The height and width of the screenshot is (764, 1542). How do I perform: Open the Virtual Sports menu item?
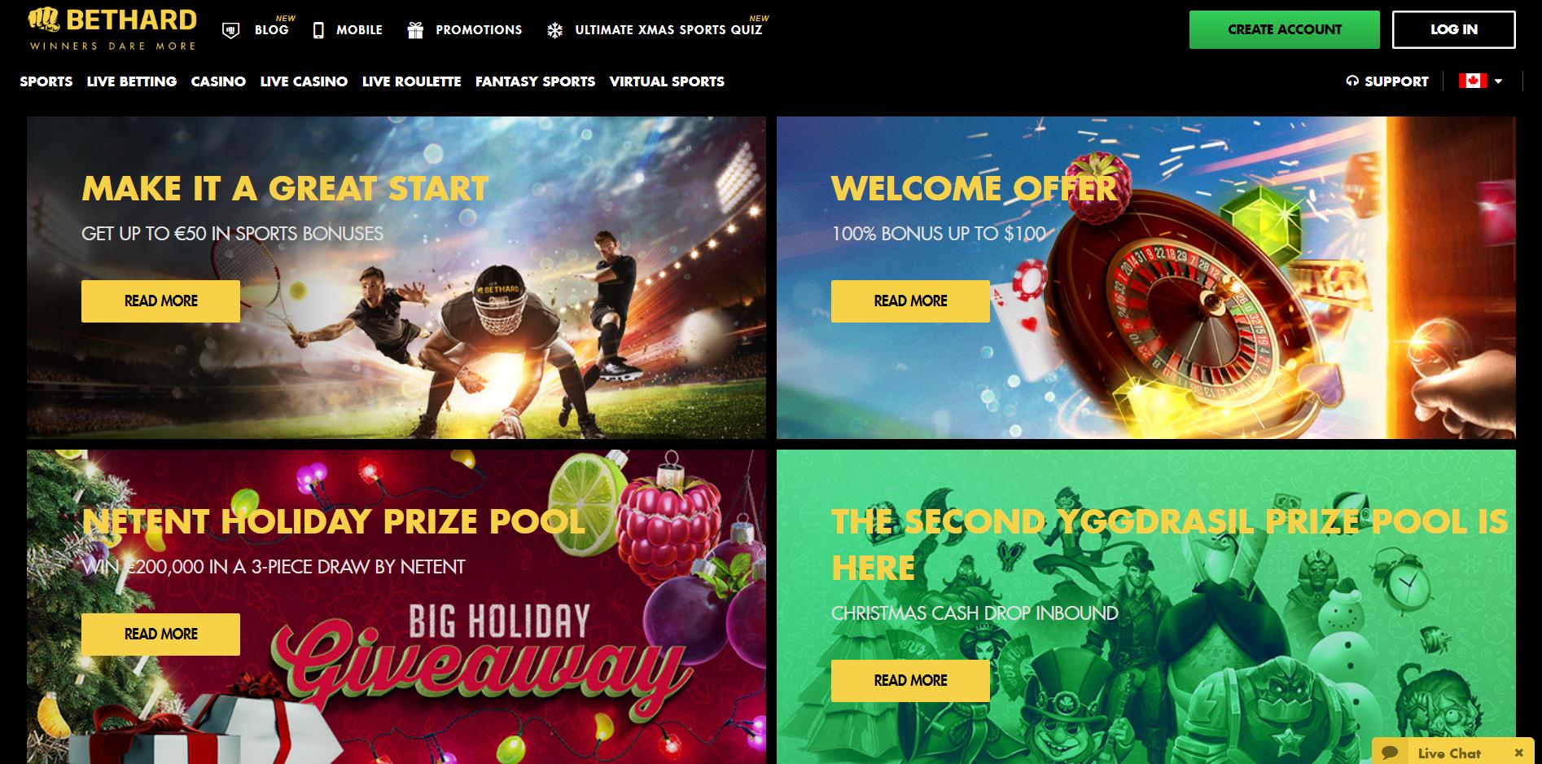pyautogui.click(x=667, y=81)
